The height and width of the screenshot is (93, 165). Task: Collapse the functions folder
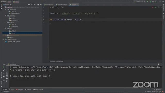pyautogui.click(x=5, y=22)
